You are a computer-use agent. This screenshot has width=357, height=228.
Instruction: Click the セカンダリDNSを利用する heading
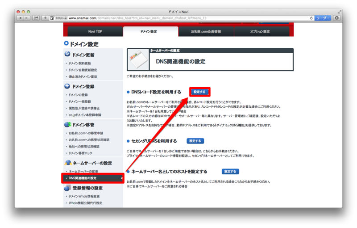tap(154, 141)
